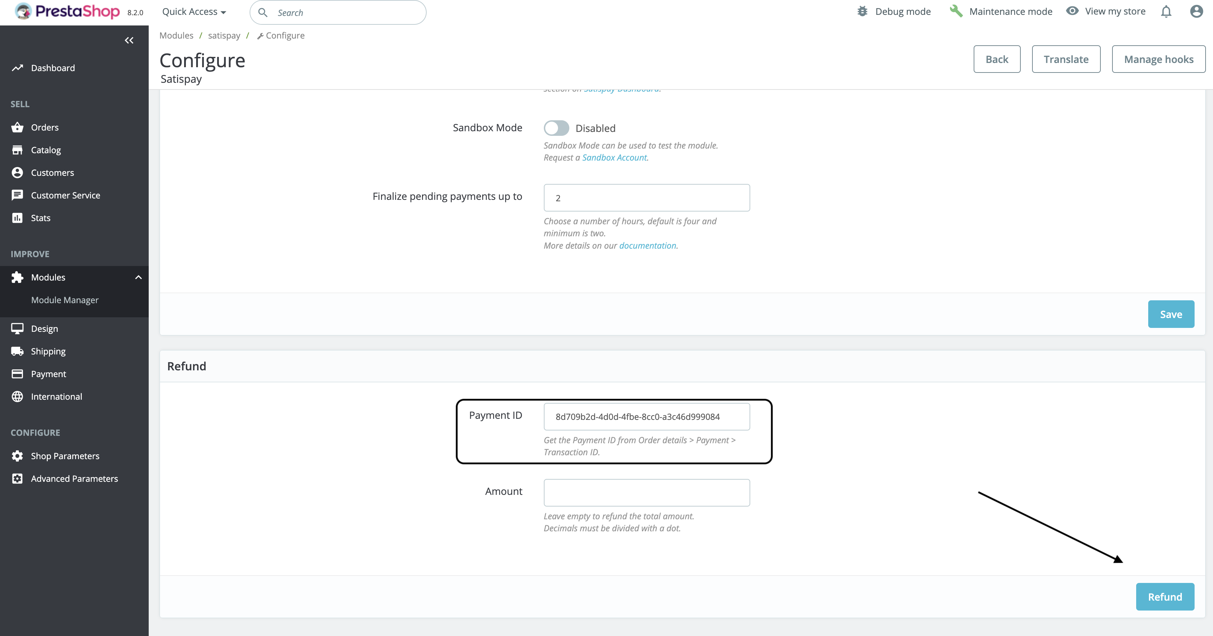The height and width of the screenshot is (636, 1213).
Task: Click the Orders basket icon in sidebar
Action: (x=17, y=127)
